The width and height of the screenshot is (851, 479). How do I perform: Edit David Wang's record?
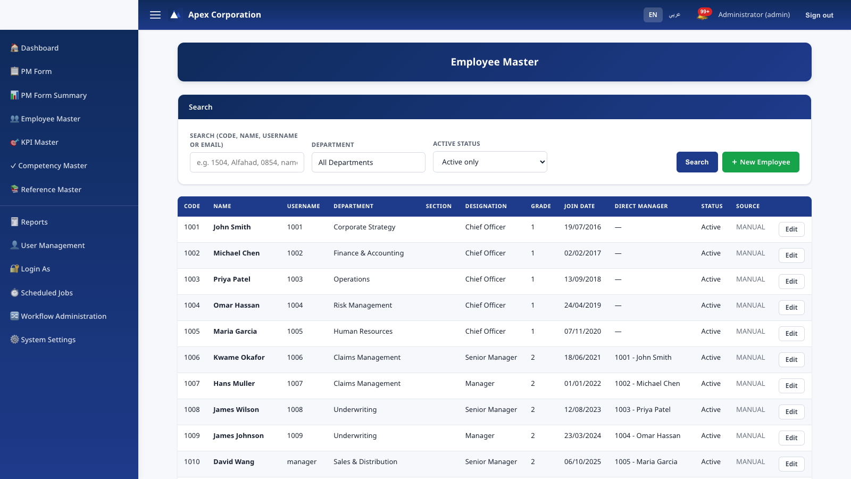(x=791, y=464)
